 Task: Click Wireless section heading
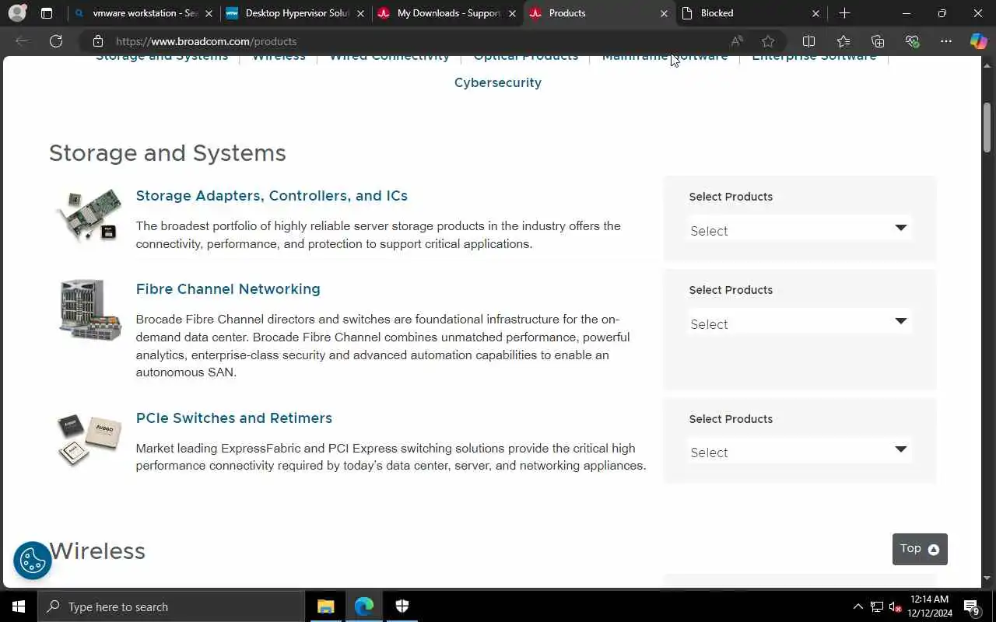pyautogui.click(x=97, y=551)
